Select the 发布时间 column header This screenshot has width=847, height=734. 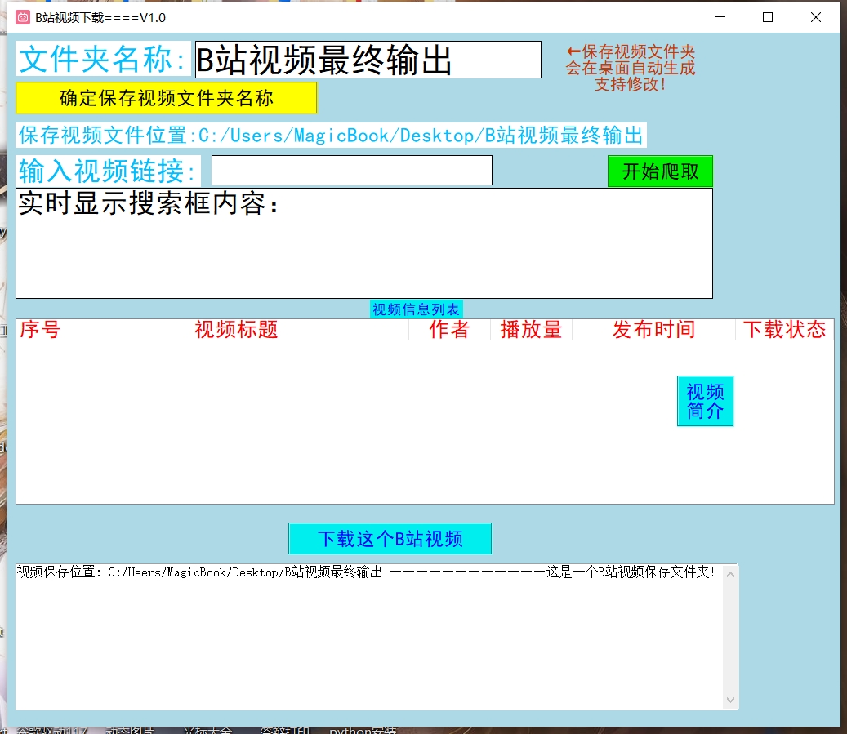[653, 329]
